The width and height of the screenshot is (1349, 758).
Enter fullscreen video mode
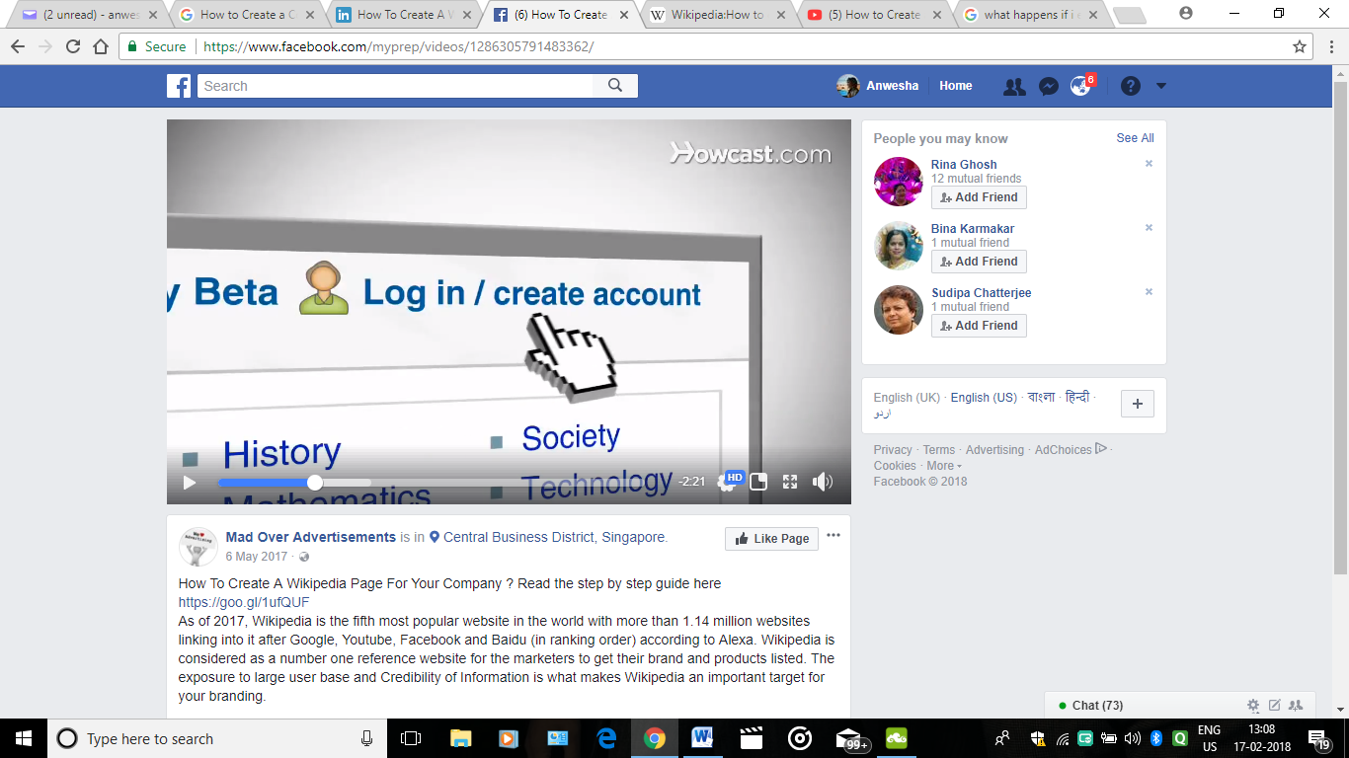[789, 482]
